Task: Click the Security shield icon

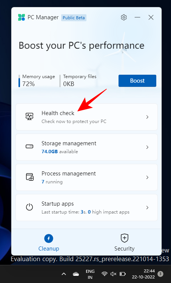Action: (x=125, y=238)
